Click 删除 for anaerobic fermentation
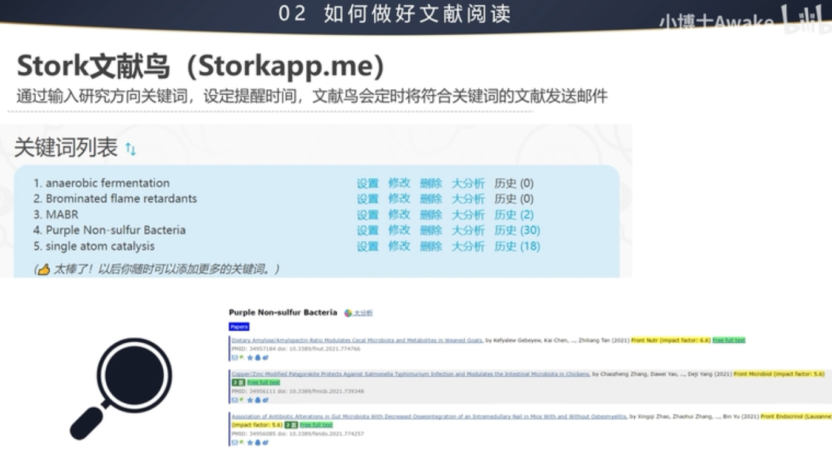Viewport: 832px width, 452px height. [431, 183]
